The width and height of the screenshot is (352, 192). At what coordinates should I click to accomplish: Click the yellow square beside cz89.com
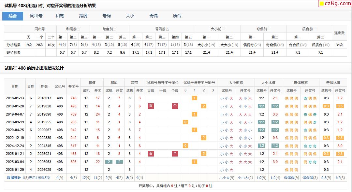coord(321,4)
